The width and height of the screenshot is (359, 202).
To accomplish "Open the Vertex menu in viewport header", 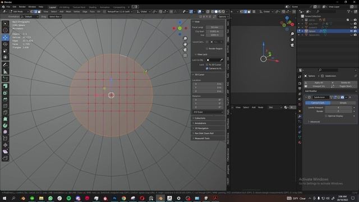I will [76, 11].
